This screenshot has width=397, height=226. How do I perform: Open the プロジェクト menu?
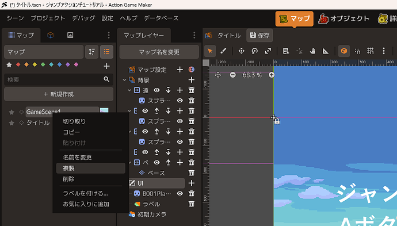[48, 18]
